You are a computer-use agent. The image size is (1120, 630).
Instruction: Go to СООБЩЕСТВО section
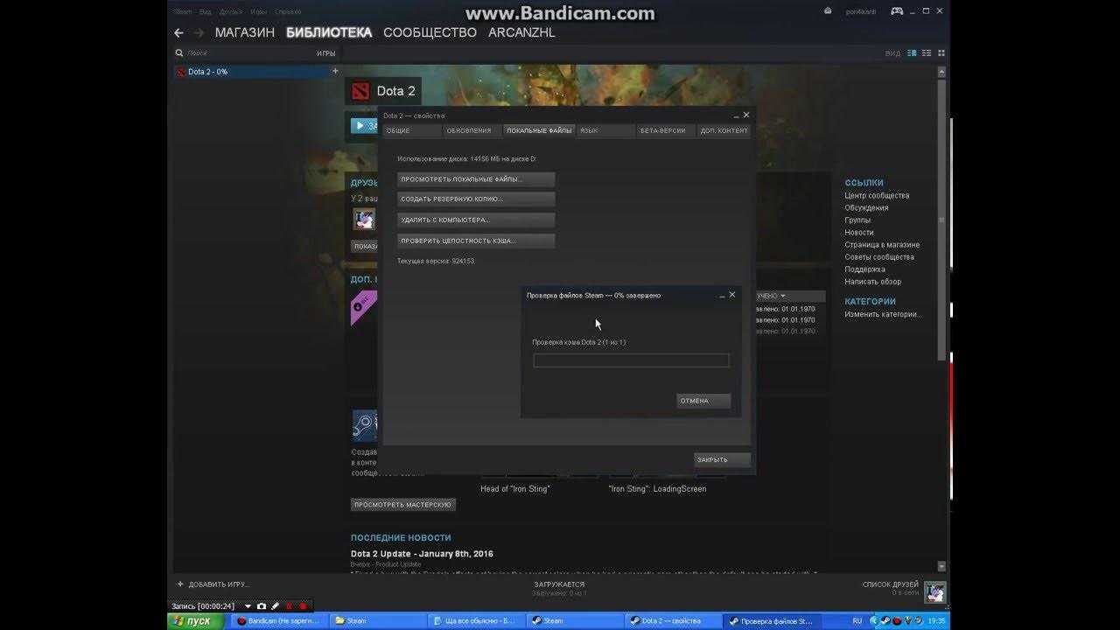click(430, 32)
